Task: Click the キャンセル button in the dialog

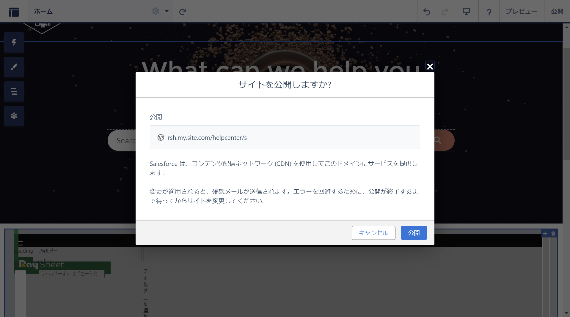Action: (x=373, y=233)
